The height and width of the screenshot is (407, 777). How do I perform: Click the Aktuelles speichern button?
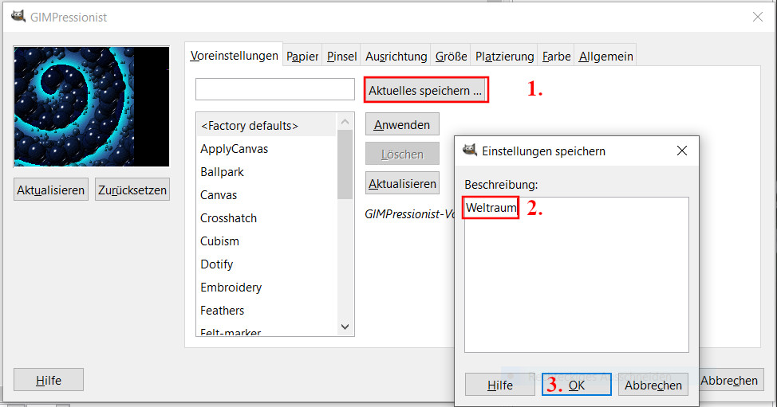pyautogui.click(x=426, y=91)
